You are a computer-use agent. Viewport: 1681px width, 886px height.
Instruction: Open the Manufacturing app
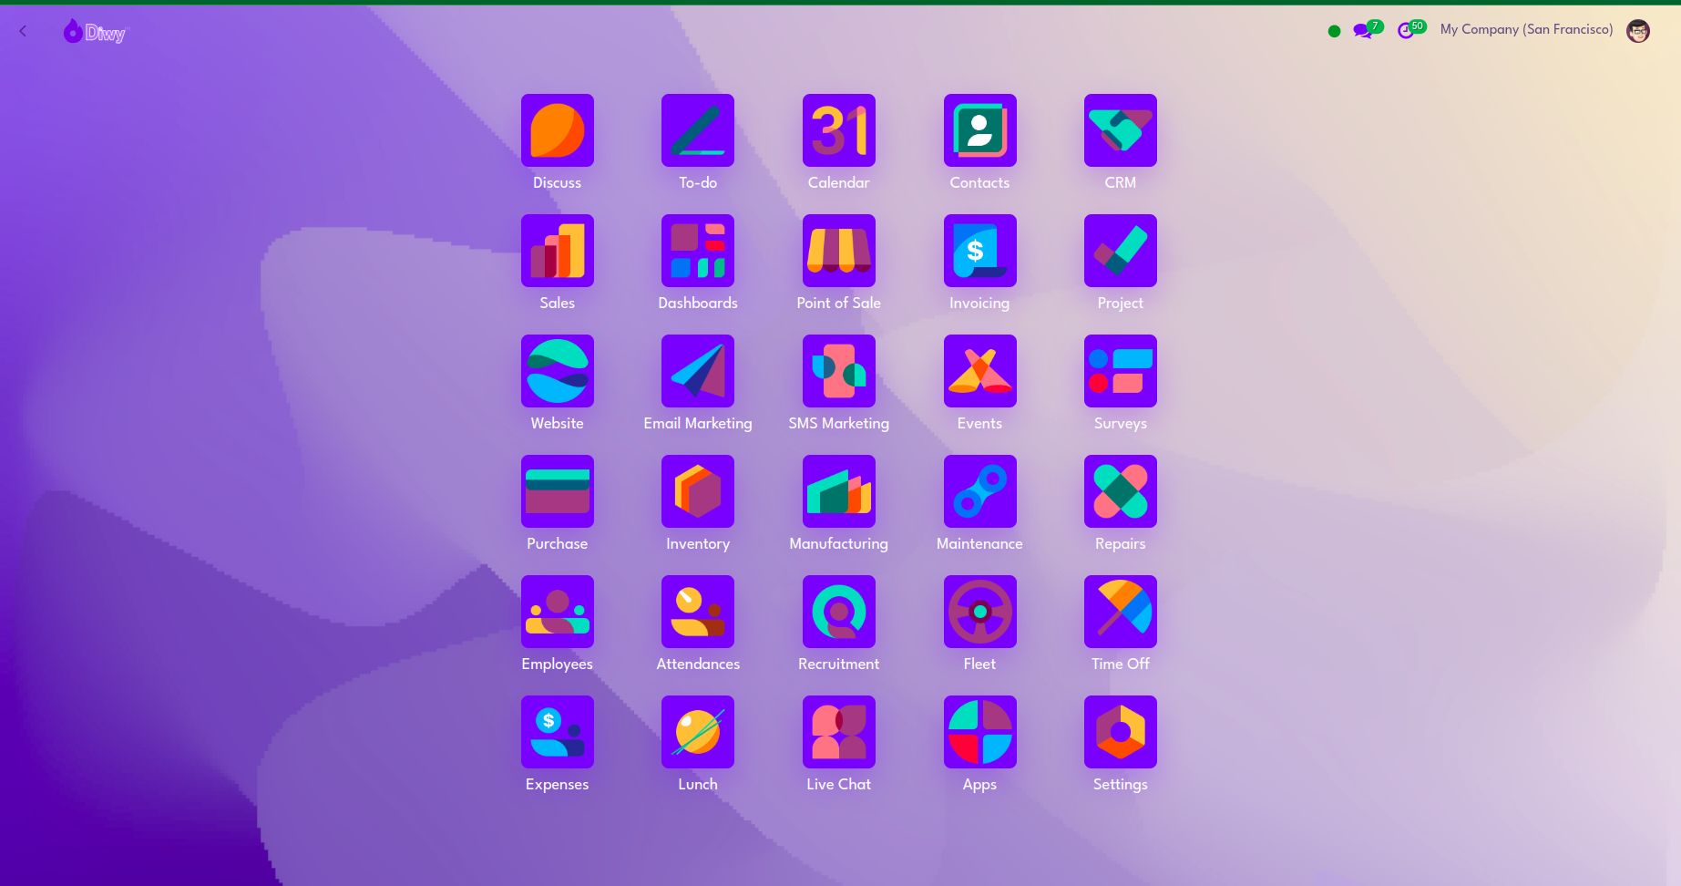tap(839, 491)
